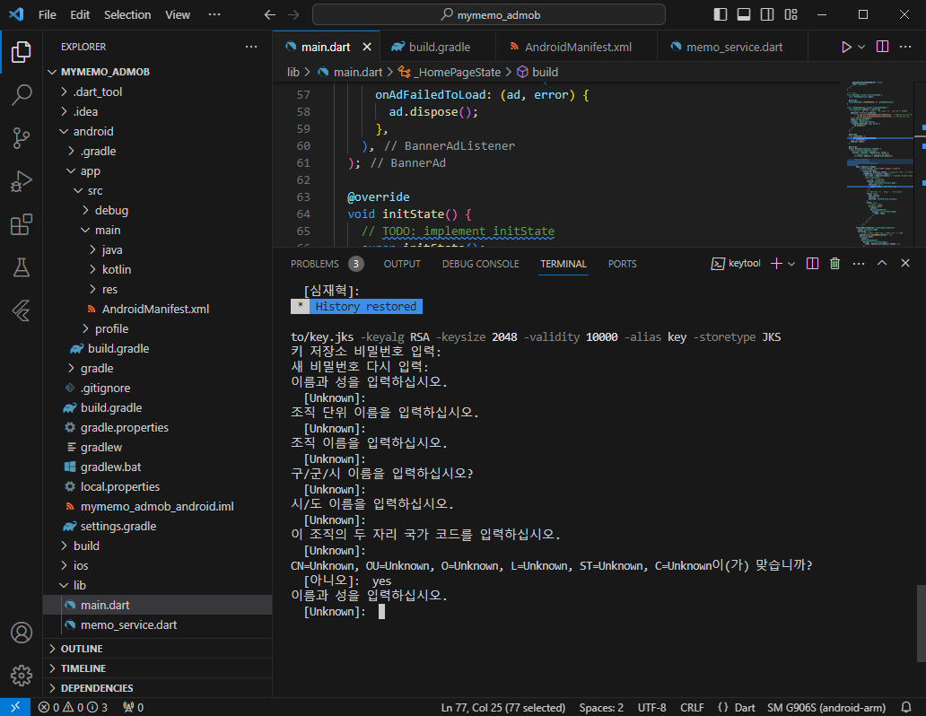Split the editor right

click(x=882, y=47)
